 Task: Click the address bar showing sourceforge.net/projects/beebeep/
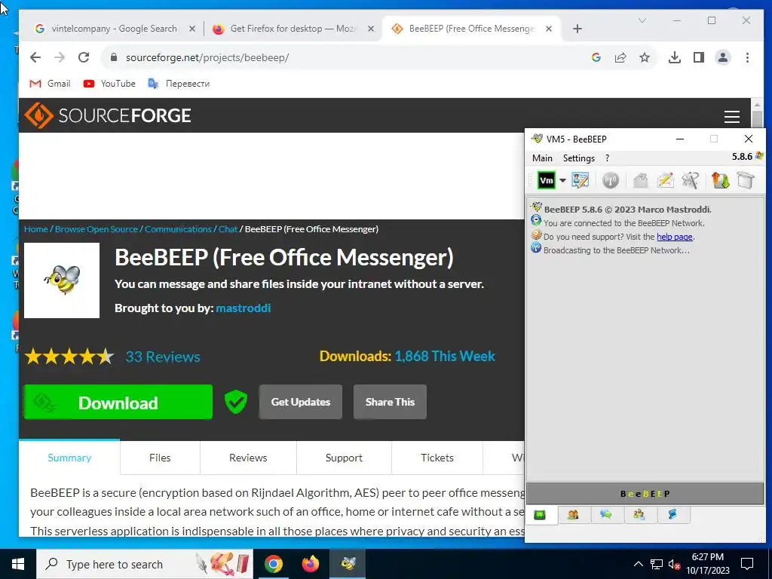click(x=345, y=57)
